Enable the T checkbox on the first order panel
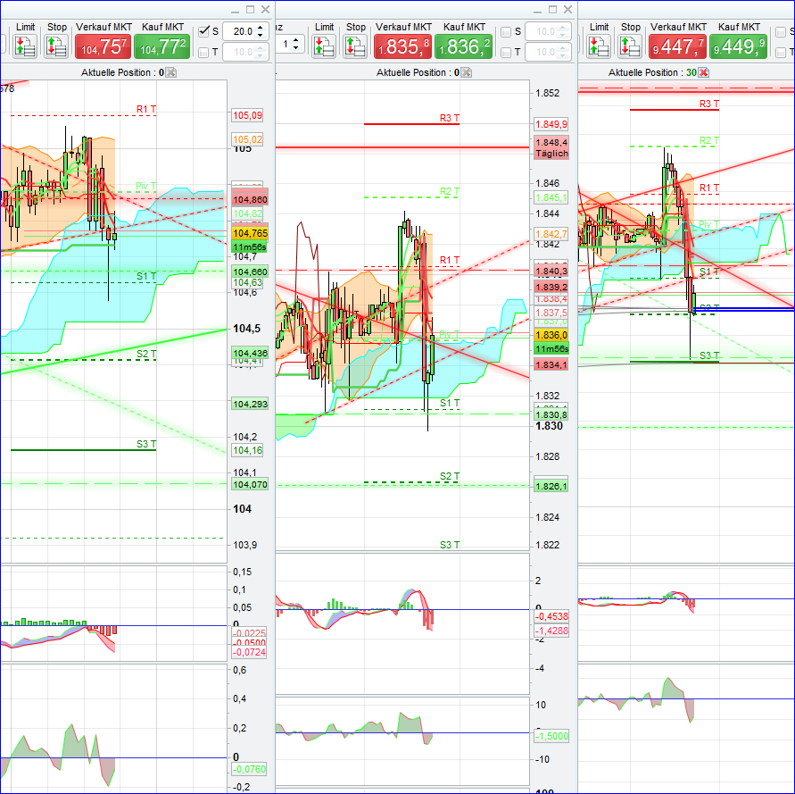Screen dimensions: 795x794 (204, 52)
